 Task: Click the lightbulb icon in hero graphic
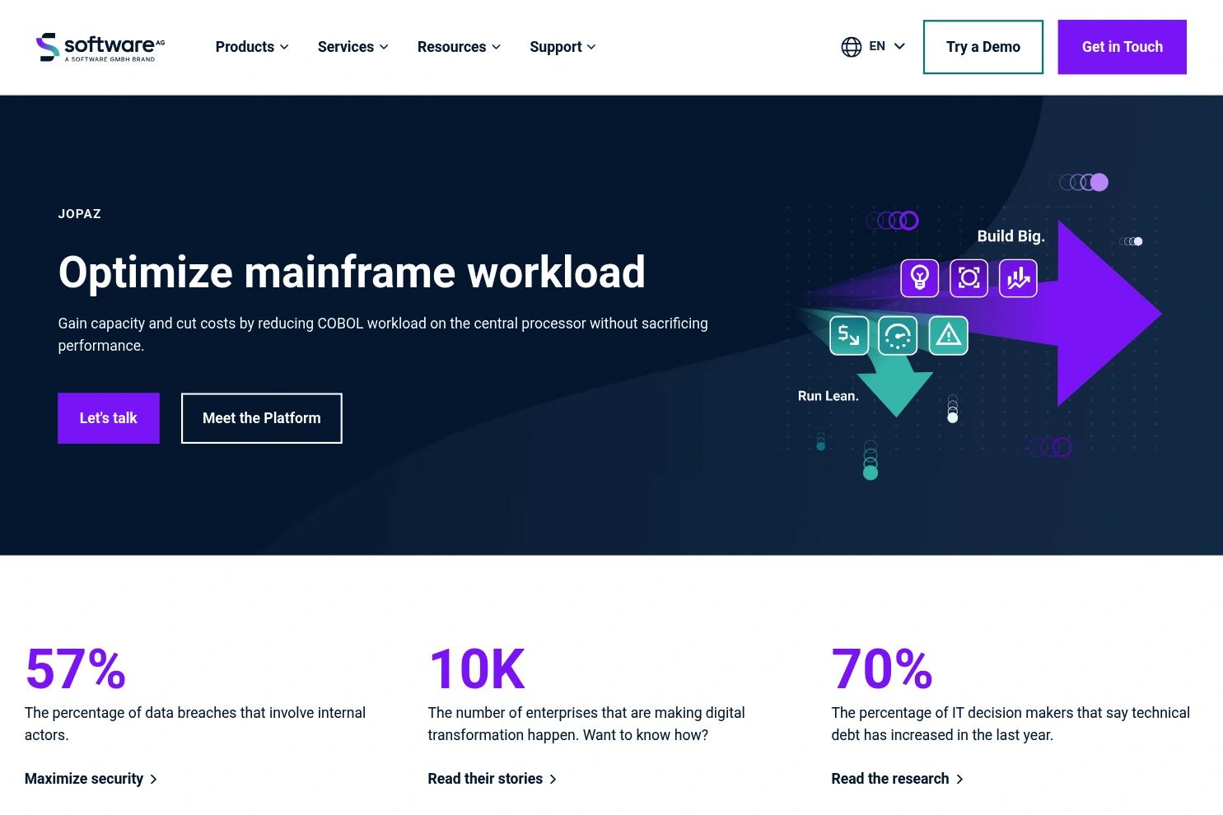pyautogui.click(x=919, y=277)
